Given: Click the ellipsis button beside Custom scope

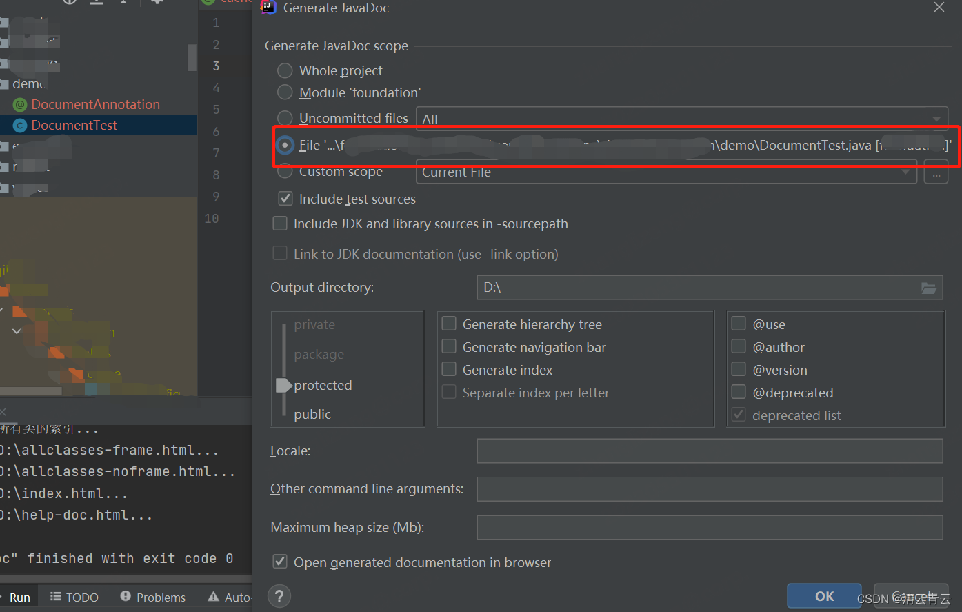Looking at the screenshot, I should [936, 172].
